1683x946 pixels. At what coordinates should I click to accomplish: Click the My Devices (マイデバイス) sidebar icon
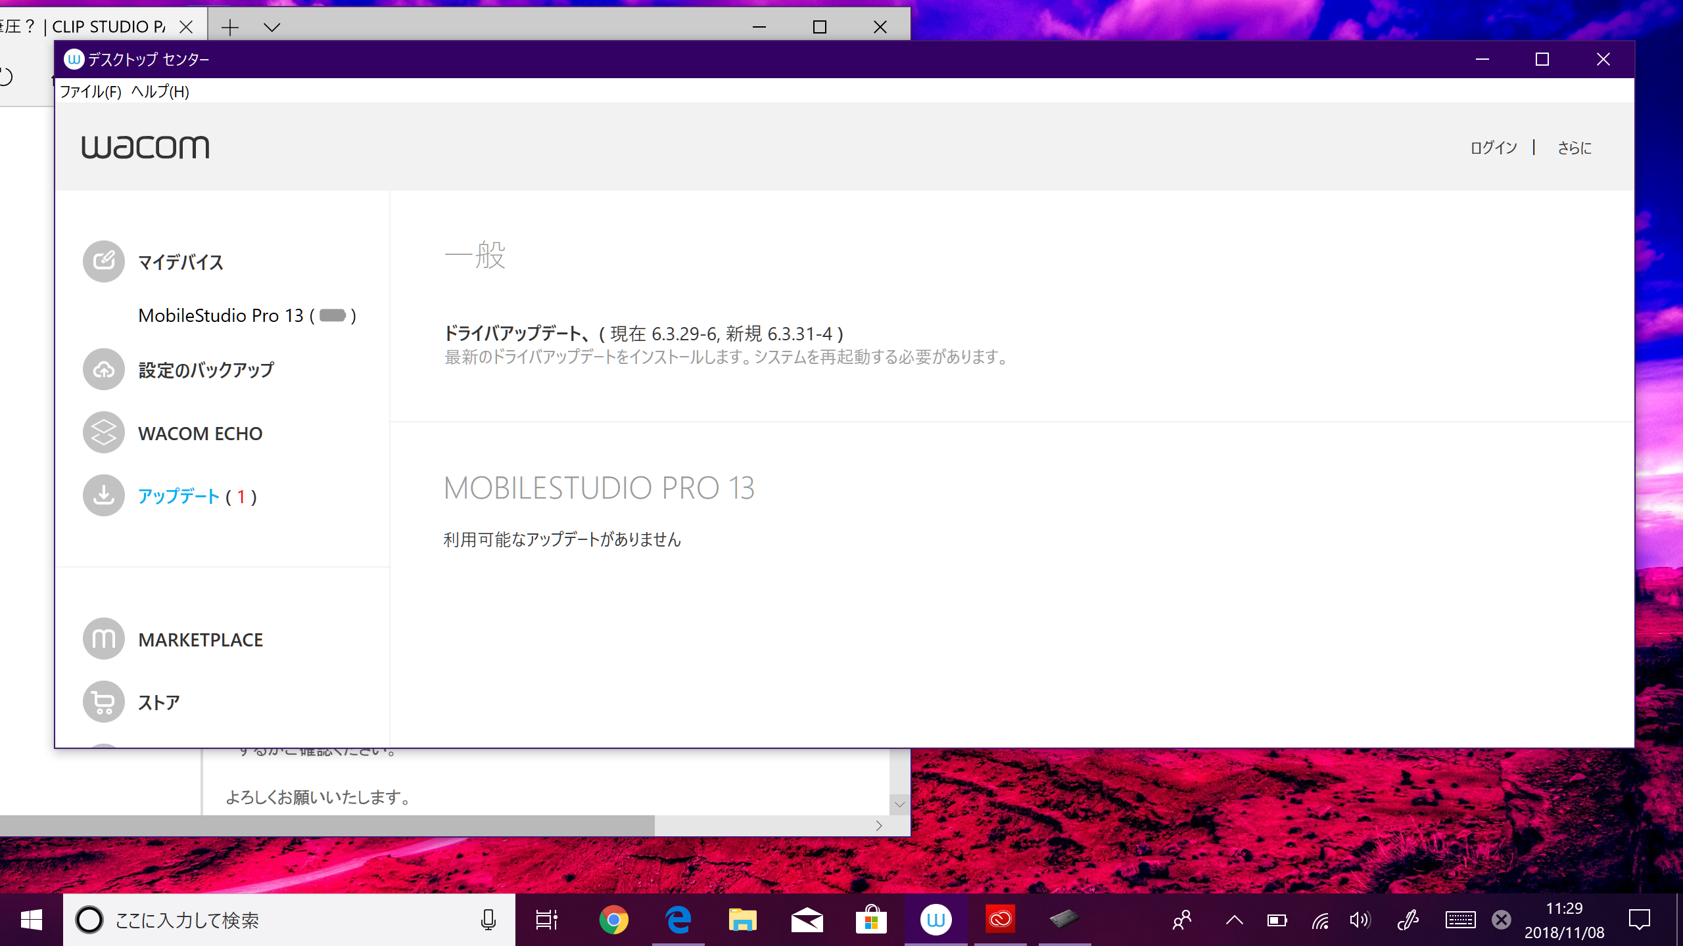[103, 261]
